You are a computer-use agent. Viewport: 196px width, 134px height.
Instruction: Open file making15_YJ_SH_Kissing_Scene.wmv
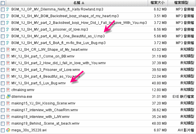[43, 103]
